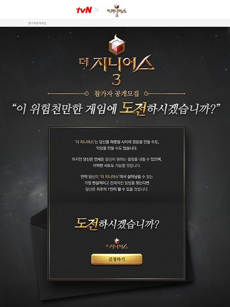Click lower 도전하시겠습니까? heading in card
The height and width of the screenshot is (307, 230).
(x=117, y=224)
